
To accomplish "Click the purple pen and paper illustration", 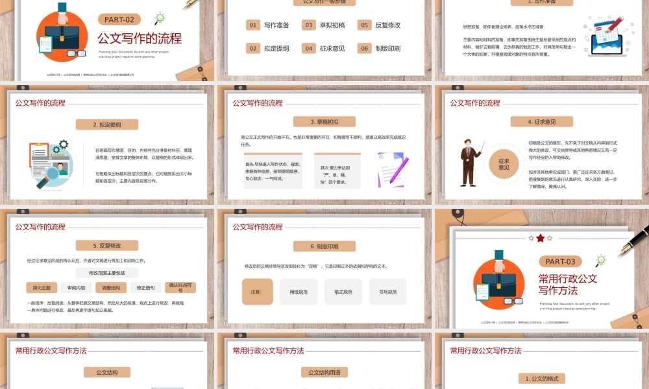I will [393, 169].
